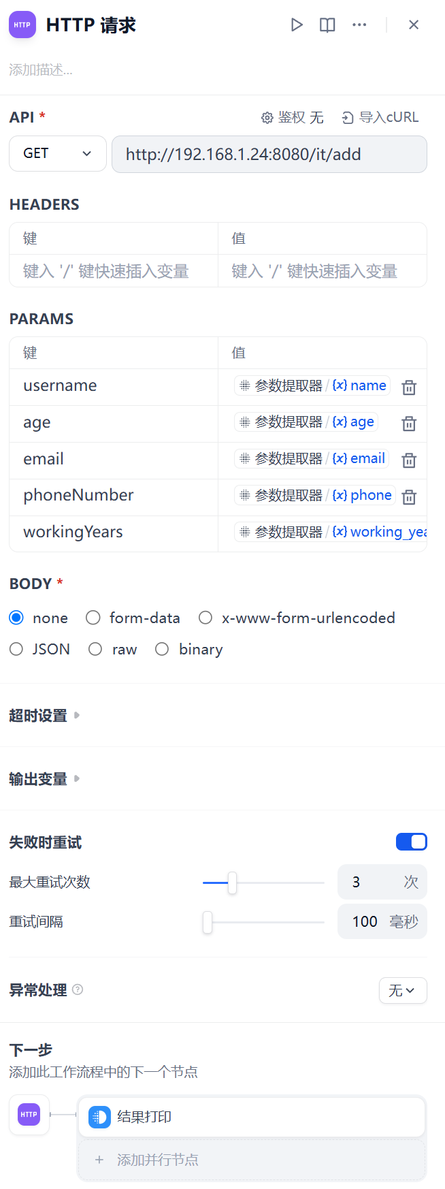Open the 异常处理 dropdown showing 无

click(403, 990)
